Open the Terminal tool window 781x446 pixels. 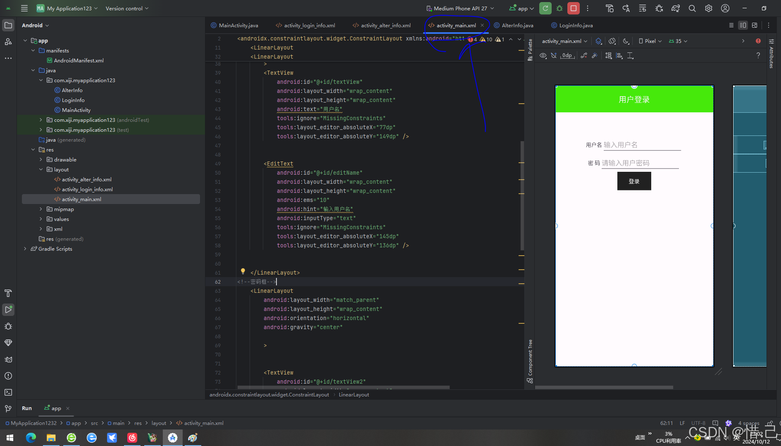[8, 392]
